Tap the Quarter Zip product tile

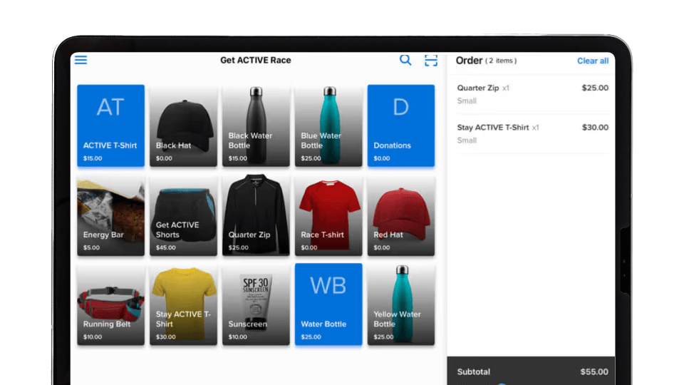coord(256,215)
